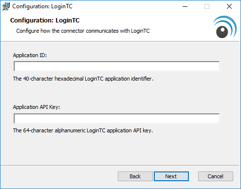Click the blue arcs of the LoginTC logo

click(x=226, y=24)
